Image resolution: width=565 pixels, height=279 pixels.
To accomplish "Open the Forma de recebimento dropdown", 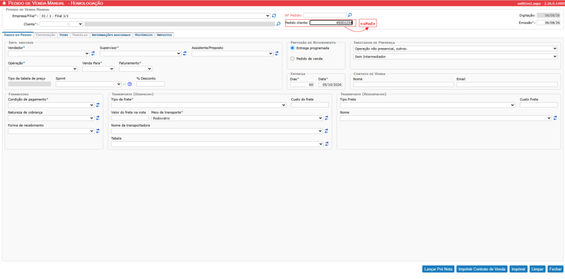I will pyautogui.click(x=51, y=131).
